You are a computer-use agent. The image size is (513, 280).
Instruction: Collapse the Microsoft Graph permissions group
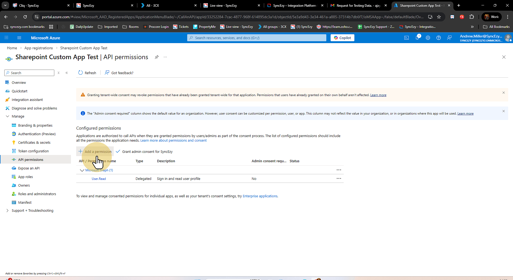pos(82,170)
